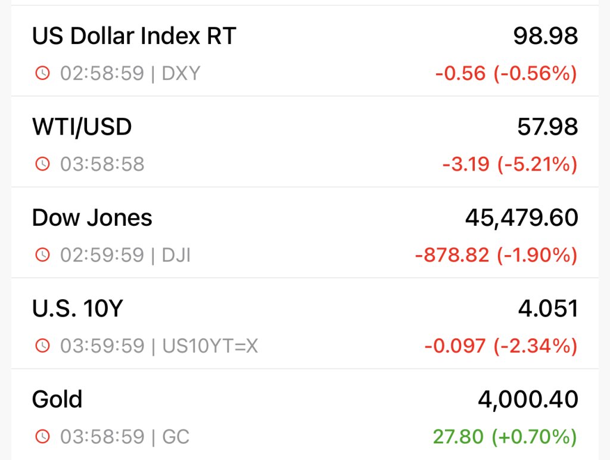Tap the 57.98 WTI price
The width and height of the screenshot is (610, 460).
[547, 127]
